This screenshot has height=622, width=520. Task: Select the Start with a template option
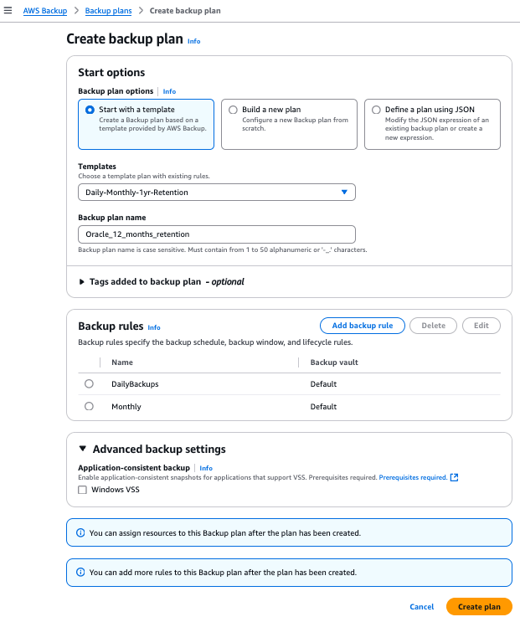[x=90, y=110]
